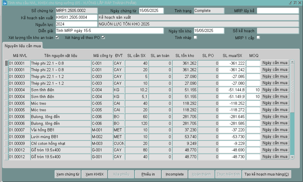Set the document to Incomplete

(x=175, y=174)
